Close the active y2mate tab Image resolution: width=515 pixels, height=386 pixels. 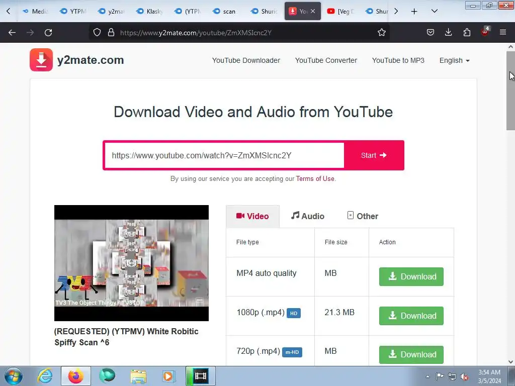[x=313, y=11]
